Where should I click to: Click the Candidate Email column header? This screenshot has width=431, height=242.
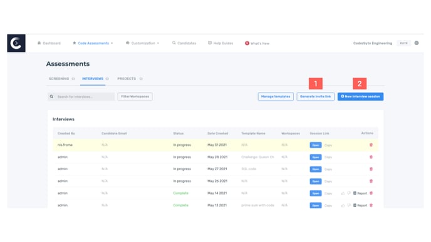(114, 133)
